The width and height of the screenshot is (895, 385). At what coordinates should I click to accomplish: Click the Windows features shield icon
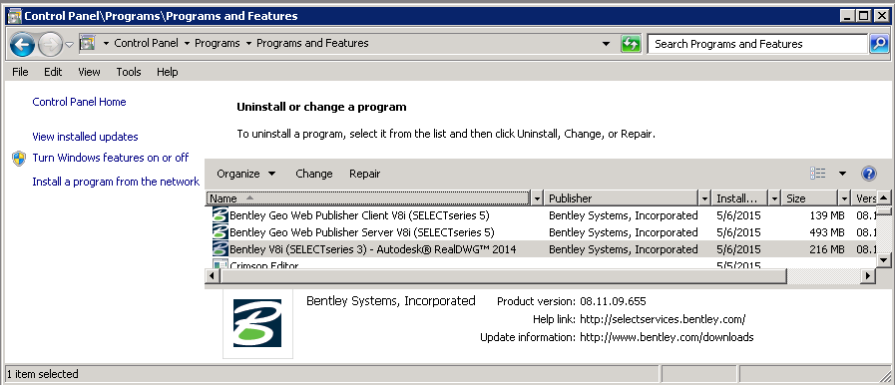[19, 158]
